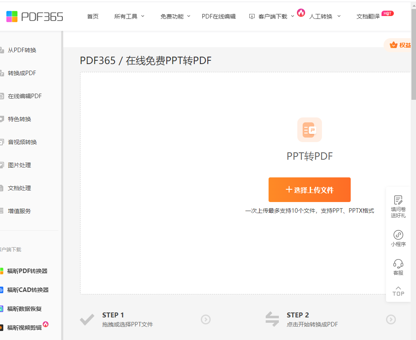Viewport: 416px width, 340px height.
Task: Open the 人工转换 menu
Action: (x=321, y=16)
